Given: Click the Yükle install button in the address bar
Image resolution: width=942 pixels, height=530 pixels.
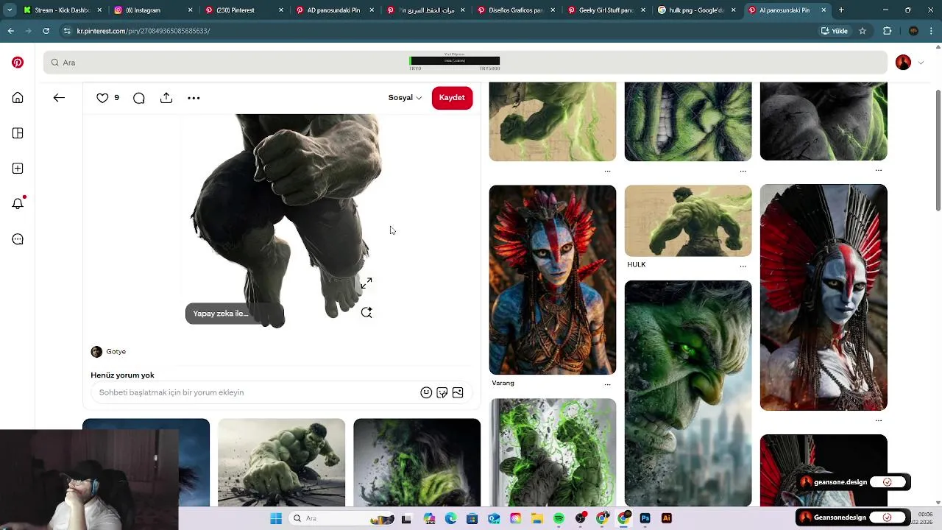Looking at the screenshot, I should coord(835,31).
